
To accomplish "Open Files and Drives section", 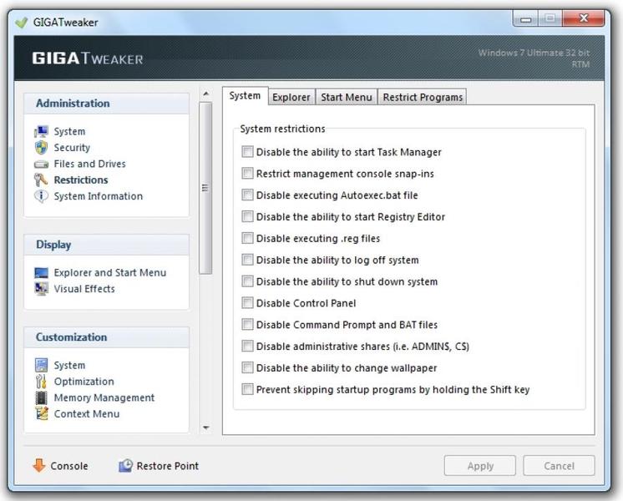I will 90,164.
